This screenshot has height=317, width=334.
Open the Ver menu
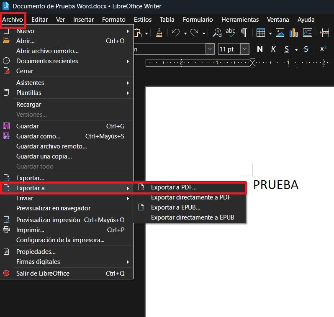61,20
